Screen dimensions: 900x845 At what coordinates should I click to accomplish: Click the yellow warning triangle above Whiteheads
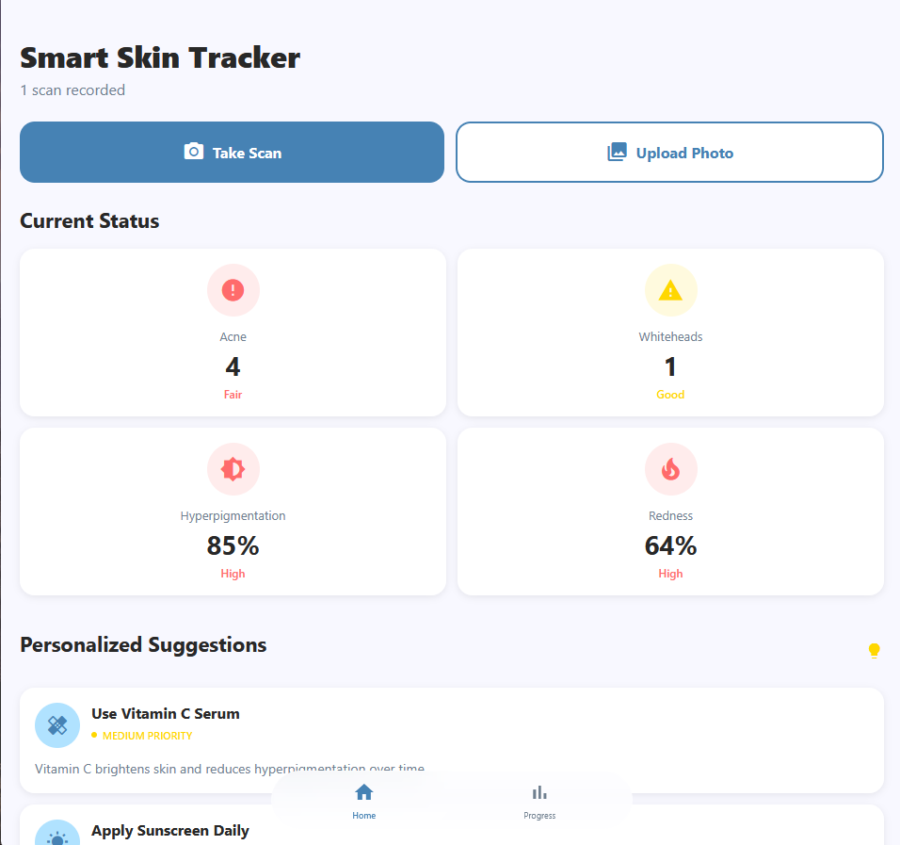(670, 290)
